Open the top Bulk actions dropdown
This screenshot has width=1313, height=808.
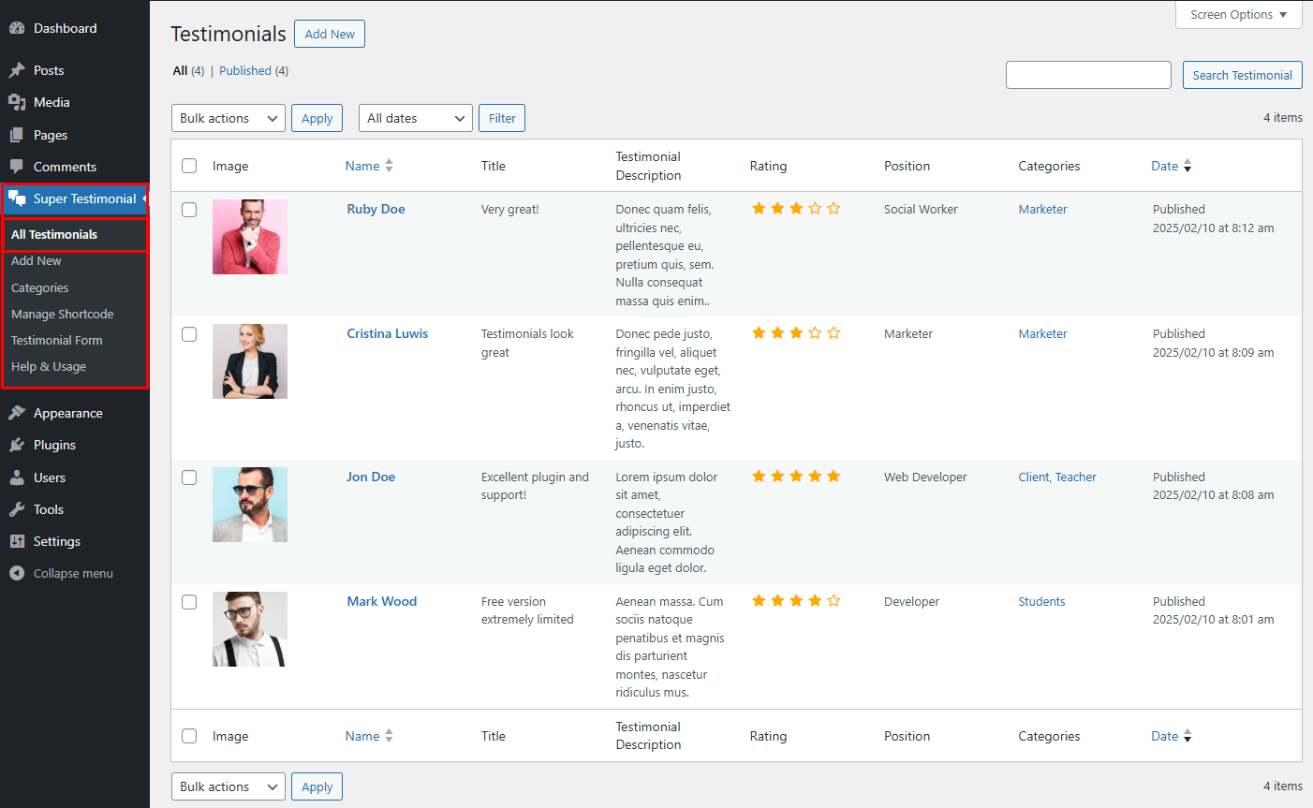(x=229, y=118)
